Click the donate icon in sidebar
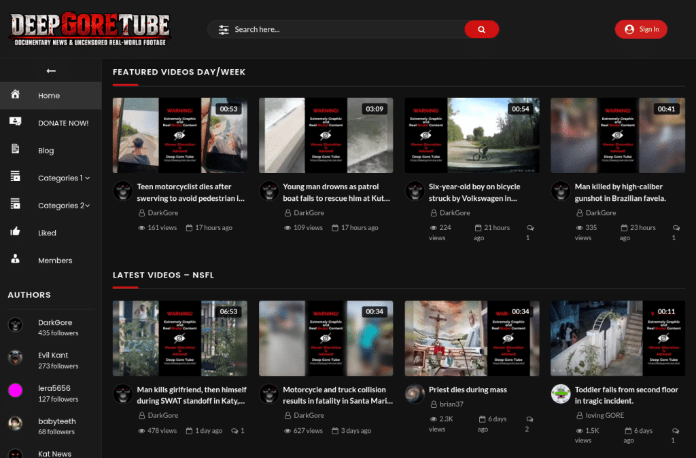The width and height of the screenshot is (696, 458). 15,121
